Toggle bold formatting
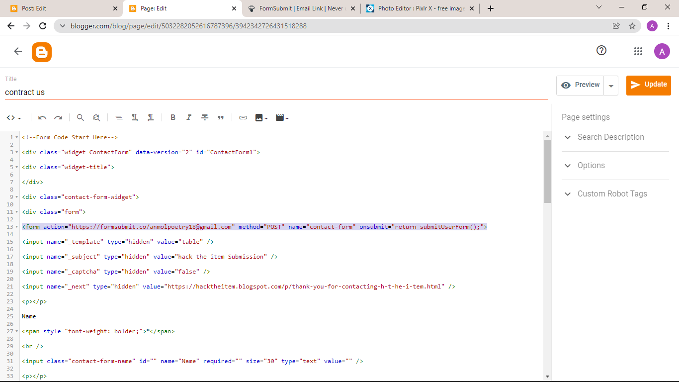The width and height of the screenshot is (679, 382). click(x=173, y=117)
